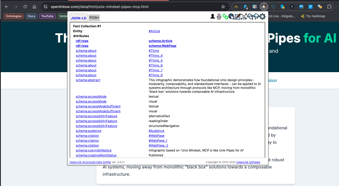Image resolution: width=339 pixels, height=186 pixels.
Task: Follow the #WebPage_2 citation link
Action: [158, 146]
